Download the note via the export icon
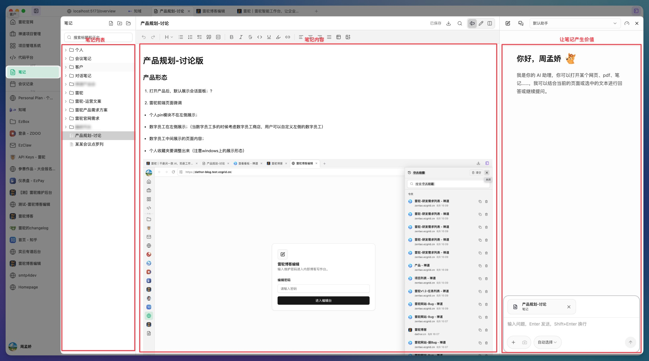Viewport: 649px width, 361px height. coord(449,23)
